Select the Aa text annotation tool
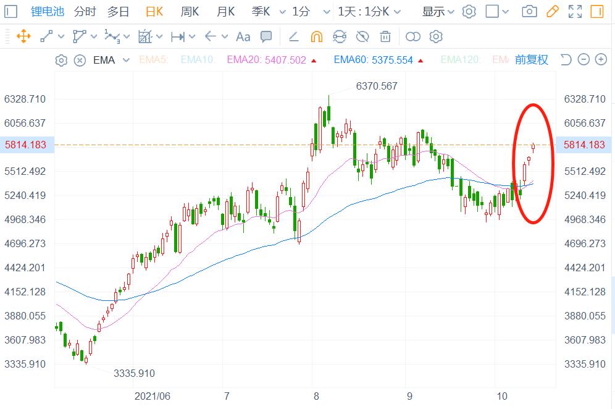 pyautogui.click(x=243, y=36)
